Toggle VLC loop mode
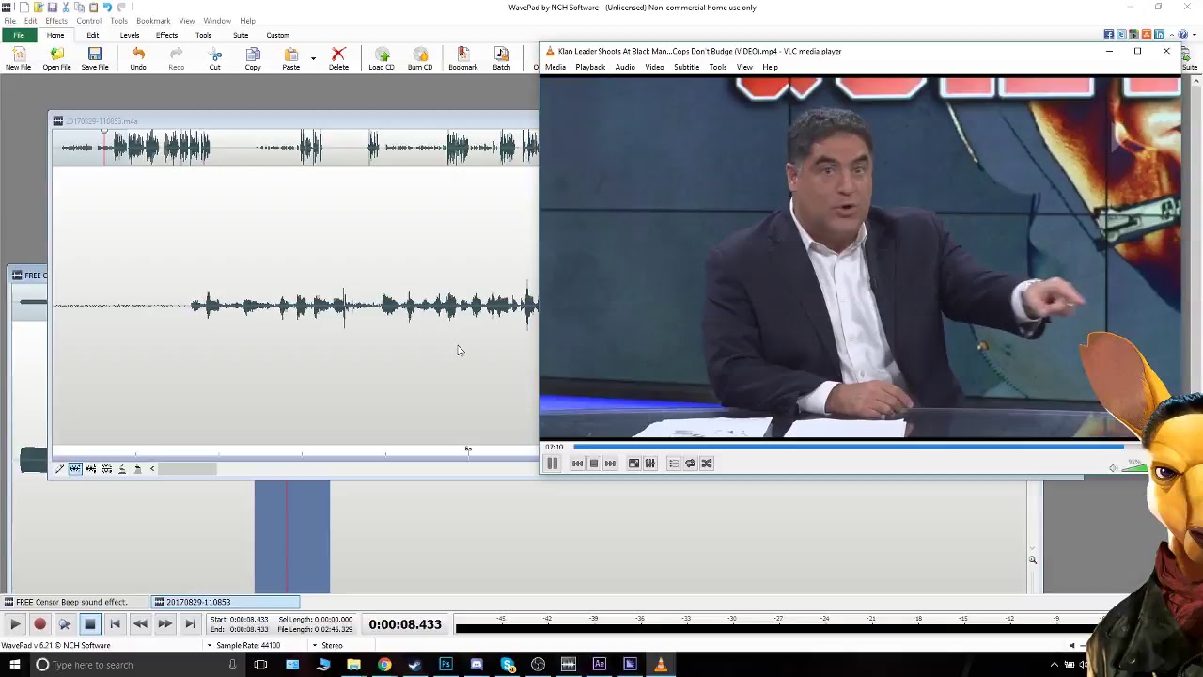The image size is (1203, 677). point(690,464)
